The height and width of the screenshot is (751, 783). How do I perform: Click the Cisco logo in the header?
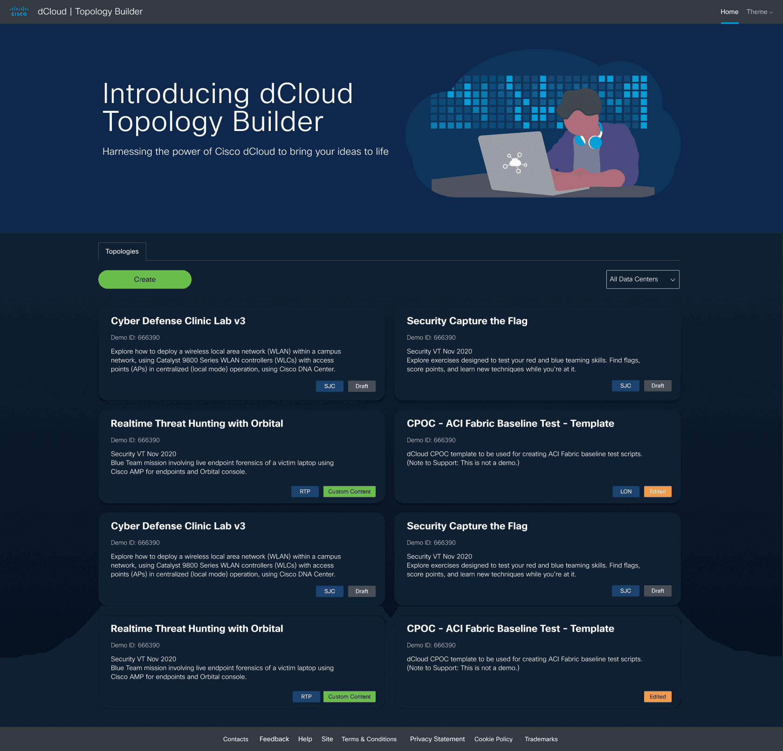(x=19, y=11)
